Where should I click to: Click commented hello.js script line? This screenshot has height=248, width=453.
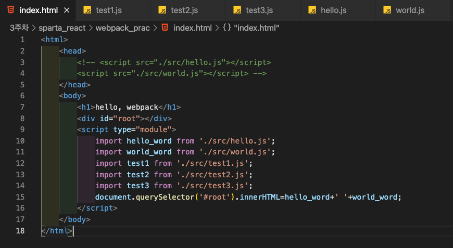tap(174, 62)
